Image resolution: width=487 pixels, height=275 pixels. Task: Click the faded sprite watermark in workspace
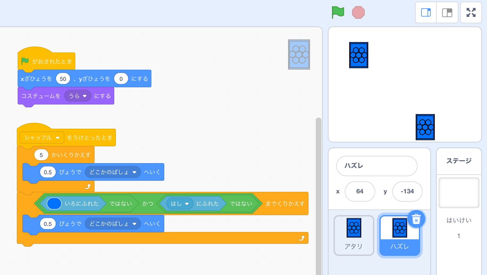click(299, 54)
